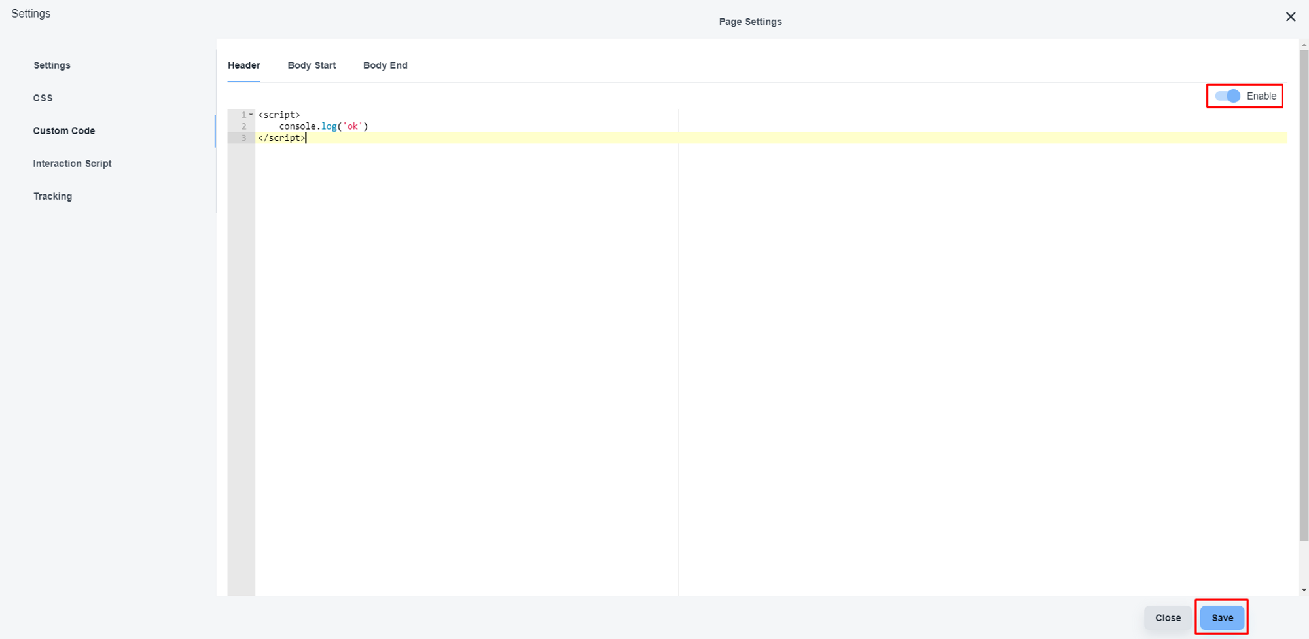The width and height of the screenshot is (1309, 639).
Task: Select the Header tab
Action: 243,65
